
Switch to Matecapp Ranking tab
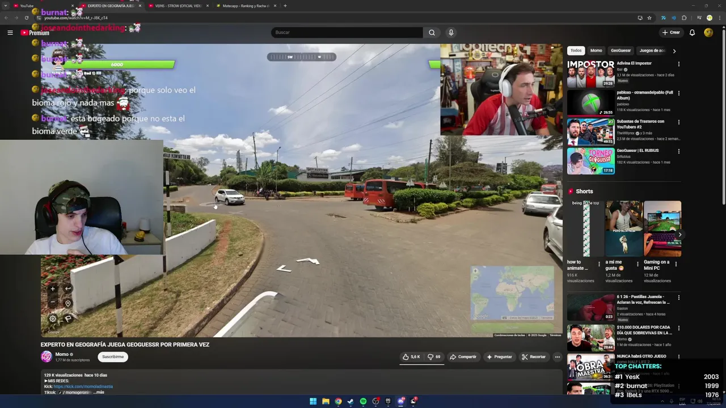pos(247,6)
